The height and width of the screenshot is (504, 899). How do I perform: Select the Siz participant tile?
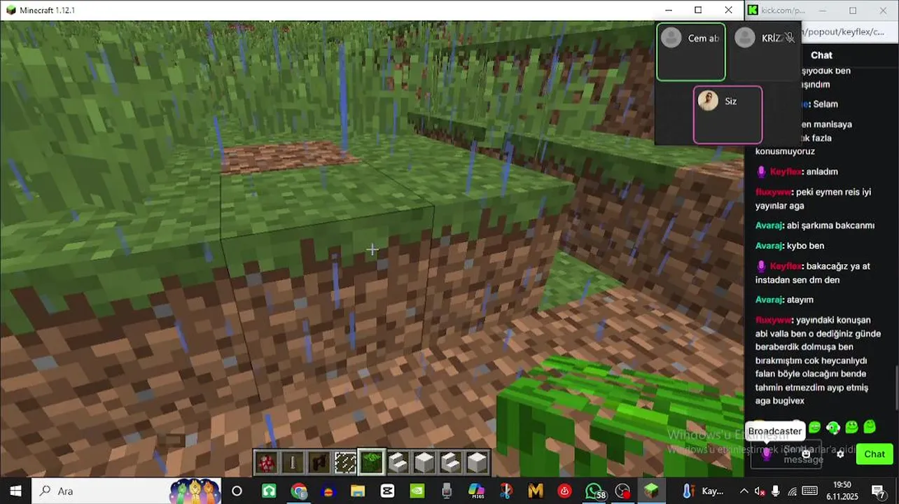727,115
